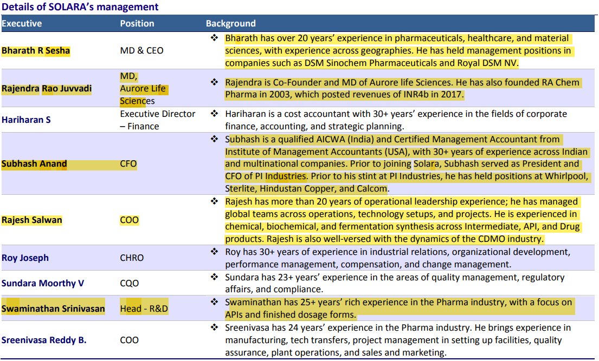This screenshot has width=599, height=361.
Task: Click the bullet beside Subhash's background text
Action: 214,139
